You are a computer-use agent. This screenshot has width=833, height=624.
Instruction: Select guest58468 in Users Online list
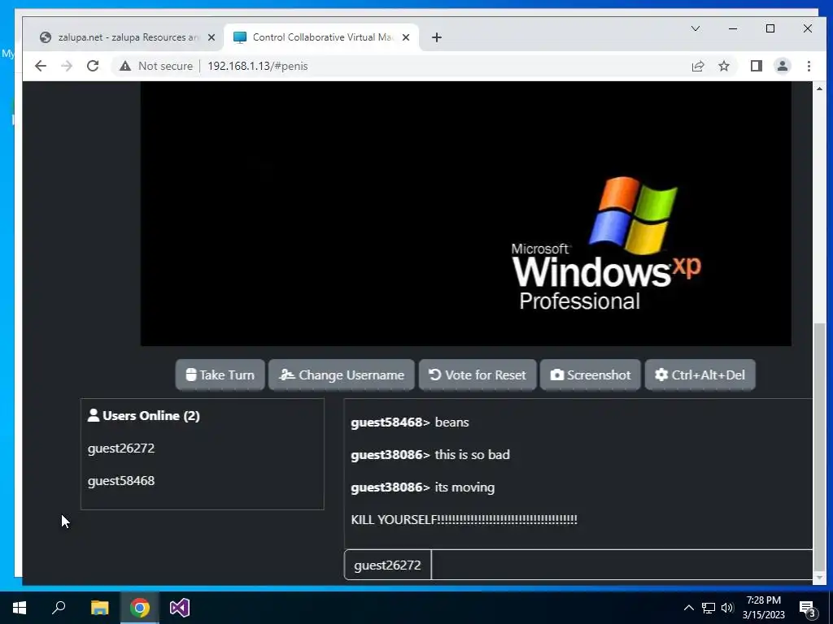pos(121,480)
